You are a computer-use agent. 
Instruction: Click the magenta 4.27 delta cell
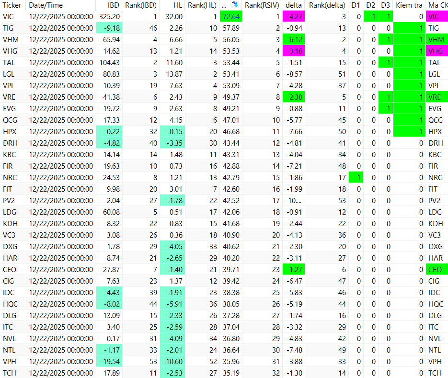click(x=294, y=17)
